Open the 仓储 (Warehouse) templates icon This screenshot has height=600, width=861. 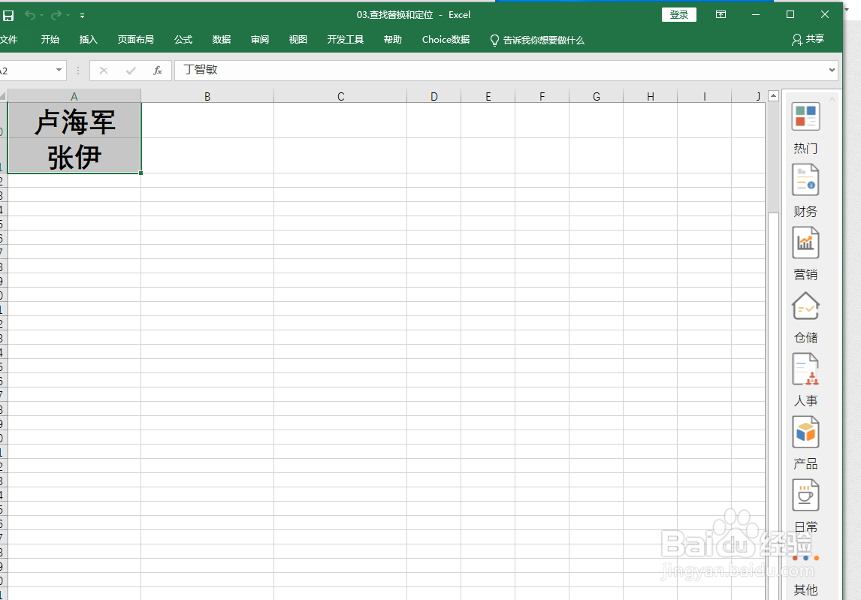tap(805, 306)
